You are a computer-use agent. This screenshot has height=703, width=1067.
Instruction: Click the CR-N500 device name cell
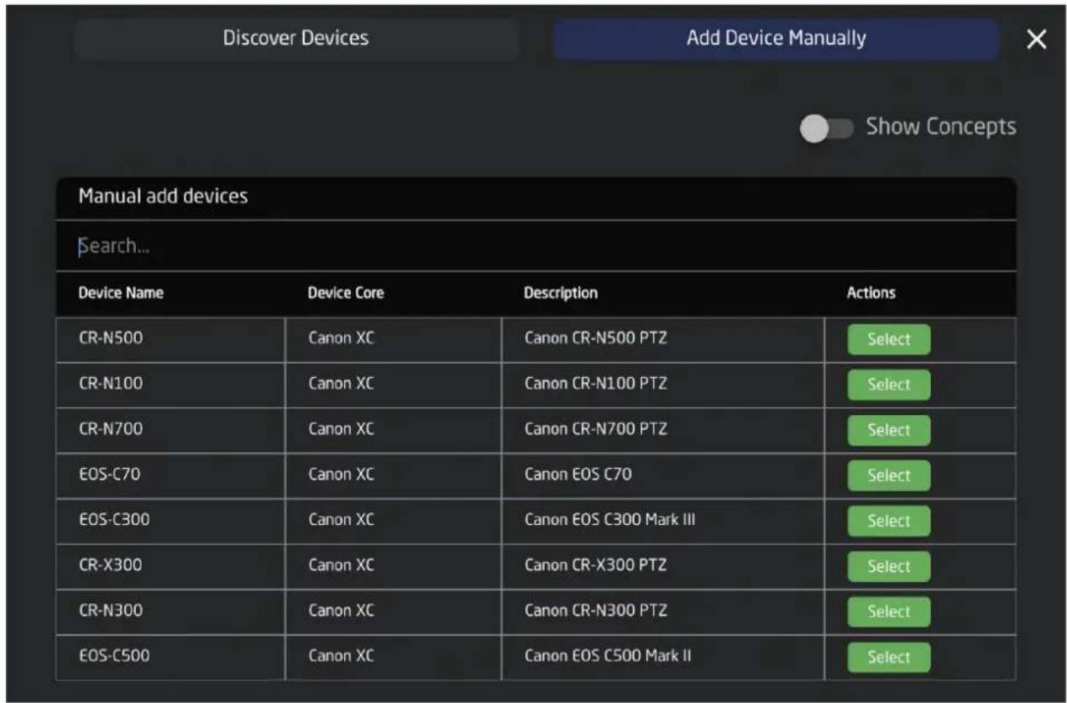171,339
